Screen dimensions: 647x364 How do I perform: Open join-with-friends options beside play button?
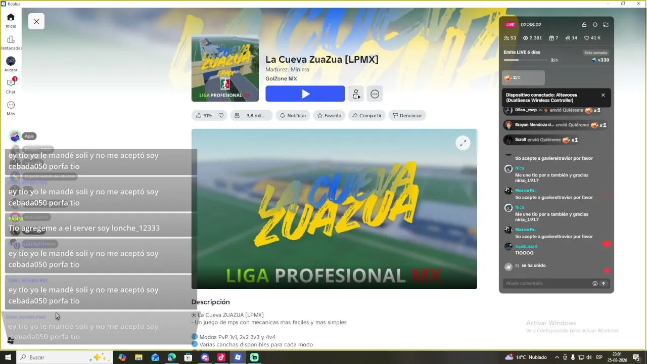(x=356, y=94)
